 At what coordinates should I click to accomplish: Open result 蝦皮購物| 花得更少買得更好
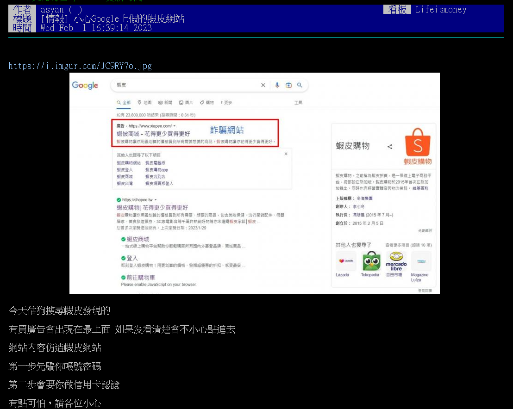(152, 208)
